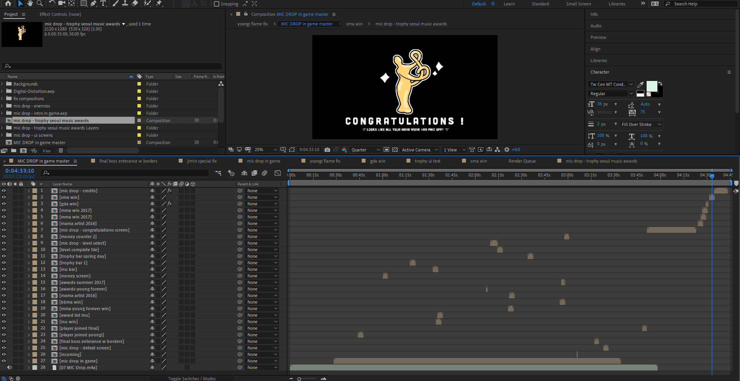740x381 pixels.
Task: Select the Horizontal Type tool
Action: (x=103, y=3)
